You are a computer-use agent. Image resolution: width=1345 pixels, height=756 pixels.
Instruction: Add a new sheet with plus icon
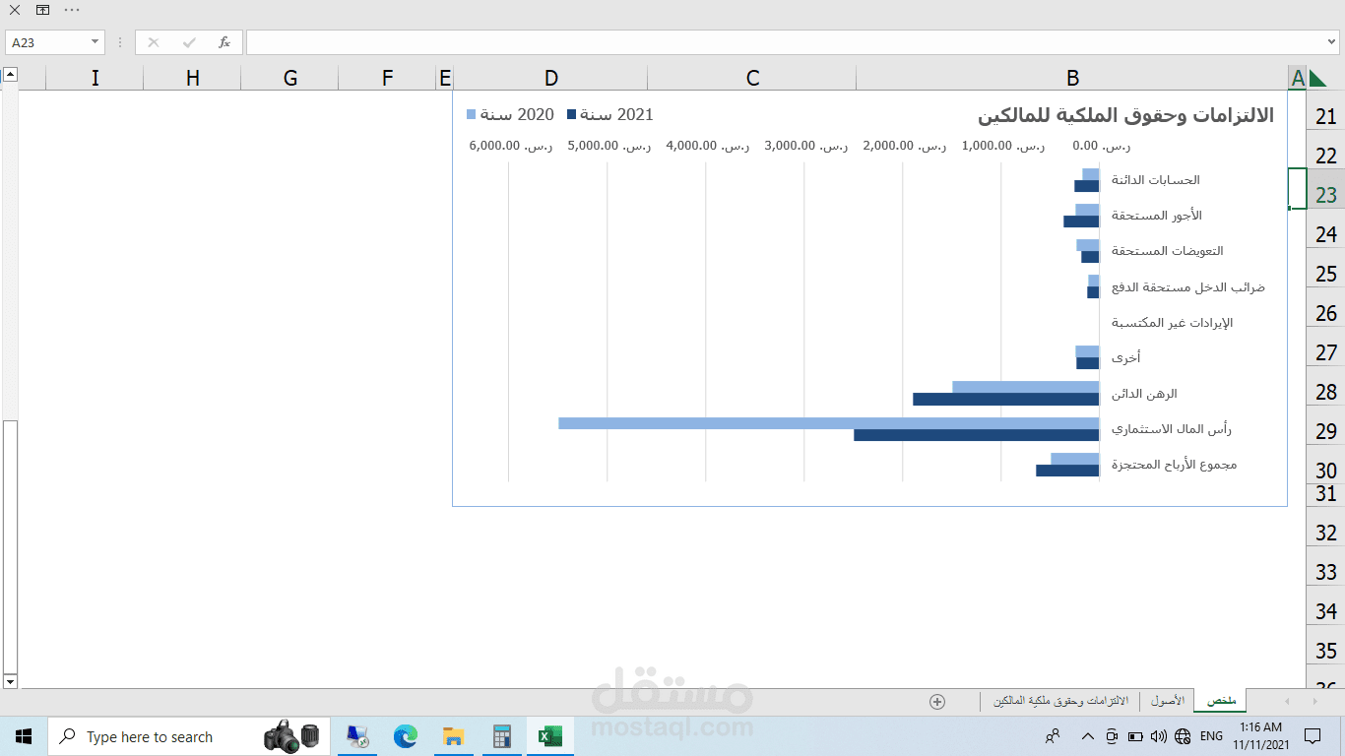(937, 702)
